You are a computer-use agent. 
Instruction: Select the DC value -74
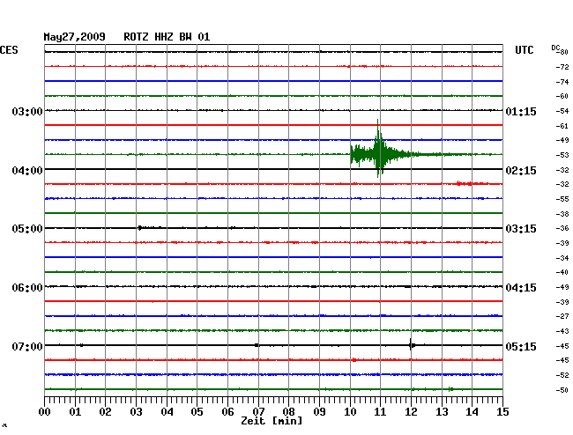[562, 82]
